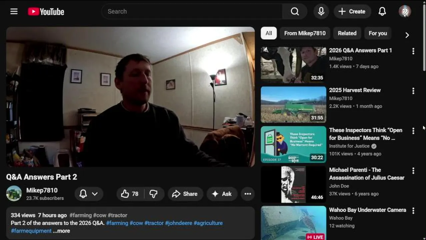The height and width of the screenshot is (240, 426).
Task: Ask about this video
Action: pyautogui.click(x=222, y=194)
